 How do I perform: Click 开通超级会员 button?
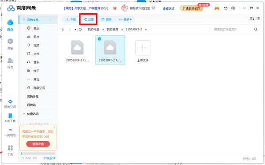[x=191, y=8]
